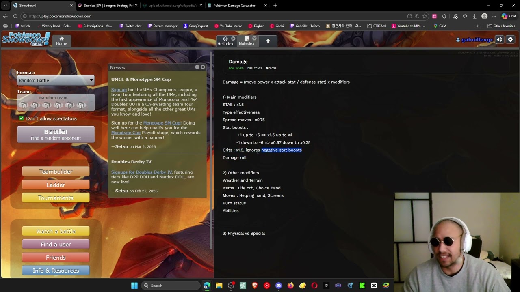Open the Ladder
The width and height of the screenshot is (520, 292).
pyautogui.click(x=56, y=185)
